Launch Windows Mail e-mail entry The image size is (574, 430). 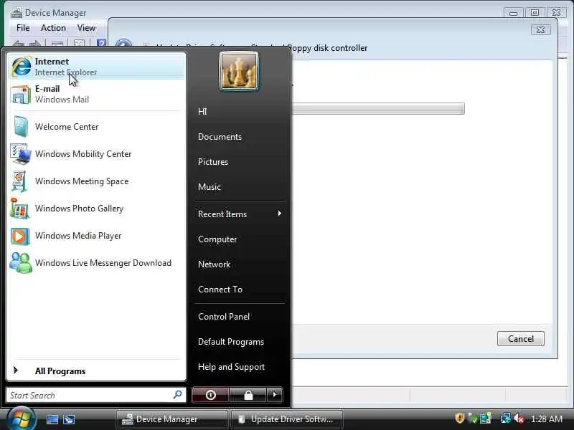[96, 94]
